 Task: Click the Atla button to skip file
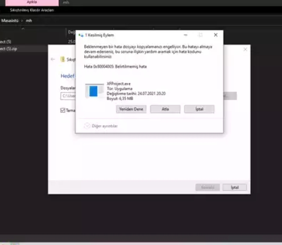click(165, 109)
